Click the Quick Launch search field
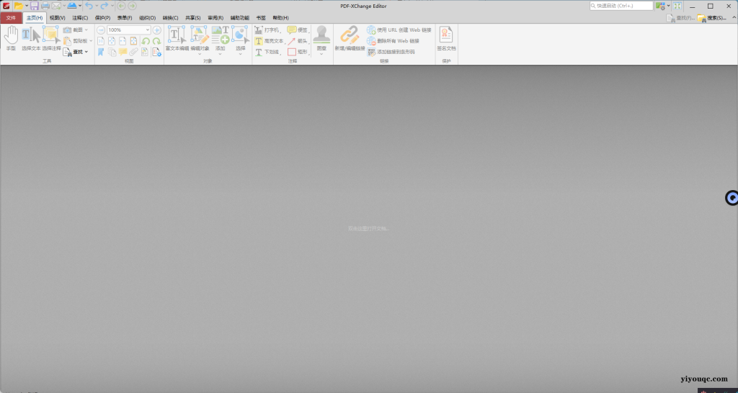The height and width of the screenshot is (393, 738). tap(620, 6)
